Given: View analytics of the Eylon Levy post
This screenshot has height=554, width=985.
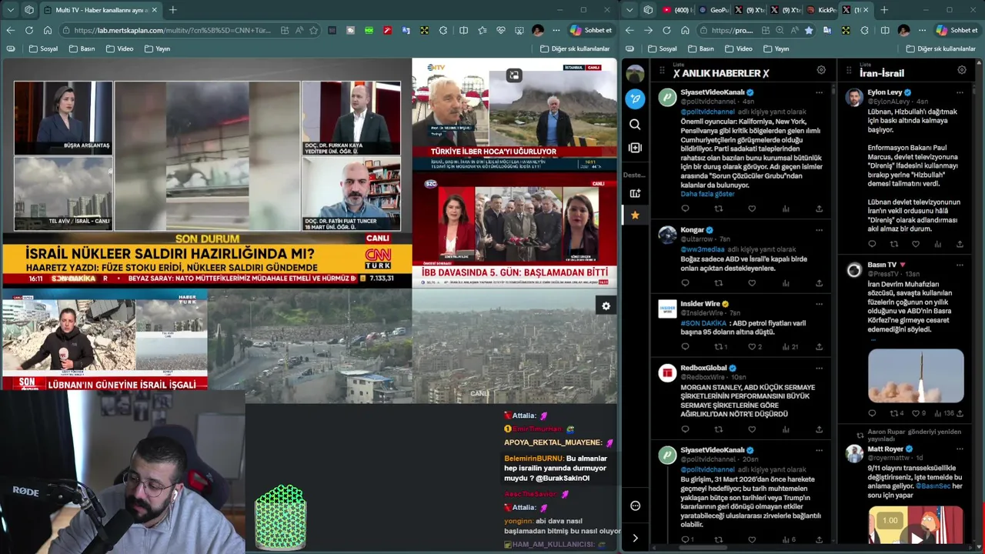Looking at the screenshot, I should [x=937, y=244].
